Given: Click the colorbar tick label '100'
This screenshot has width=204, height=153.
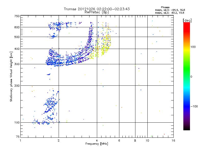Looking at the screenshot, I should 193,47.
